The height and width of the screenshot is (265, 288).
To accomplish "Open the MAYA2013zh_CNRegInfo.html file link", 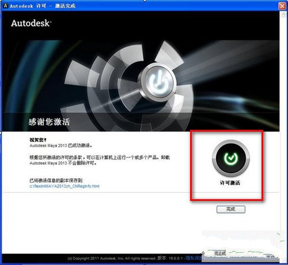I will (65, 186).
